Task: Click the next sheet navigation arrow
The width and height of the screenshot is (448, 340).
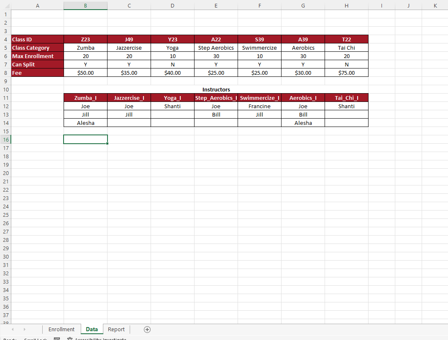Action: tap(24, 330)
